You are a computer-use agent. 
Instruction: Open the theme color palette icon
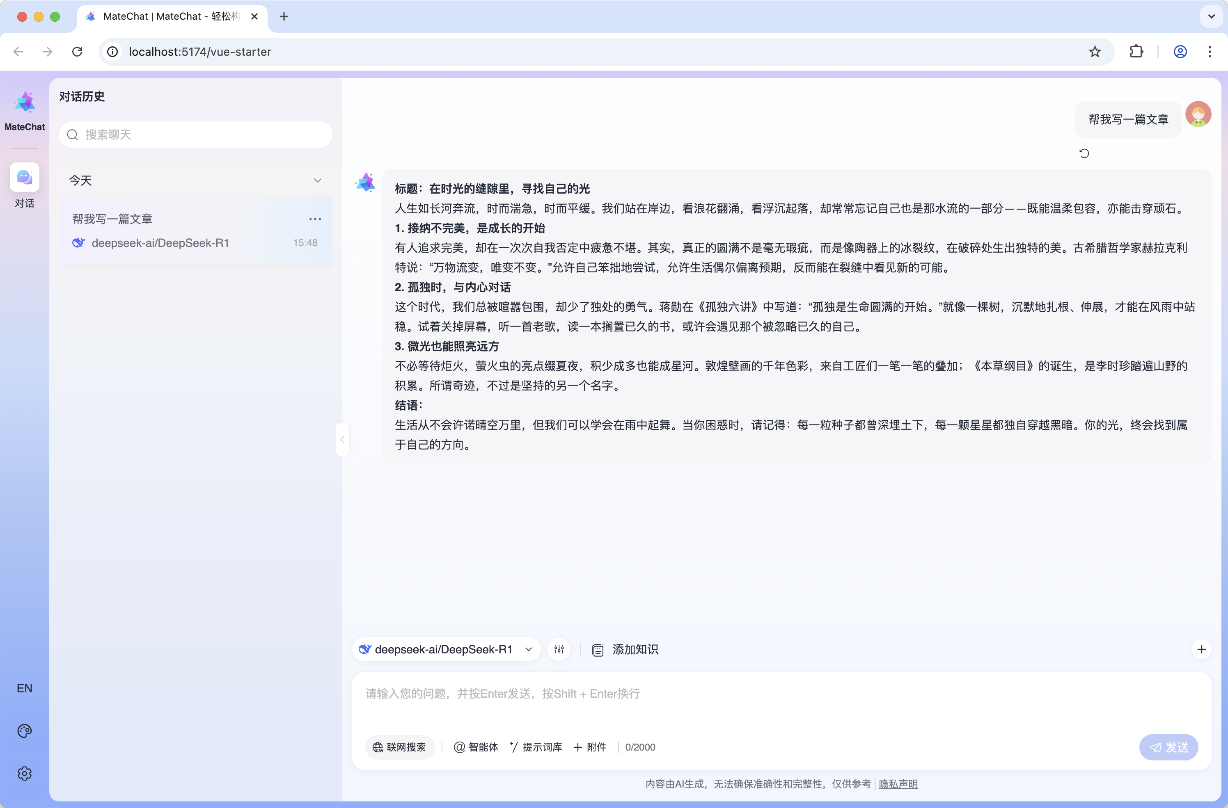click(24, 730)
